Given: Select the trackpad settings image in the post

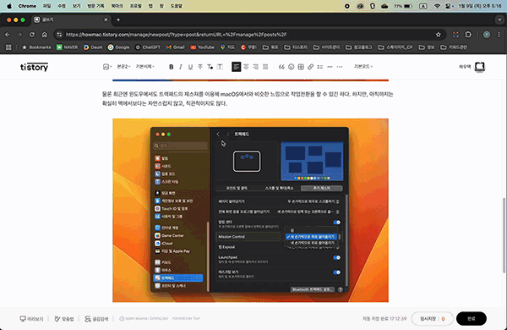Looking at the screenshot, I should (250, 210).
